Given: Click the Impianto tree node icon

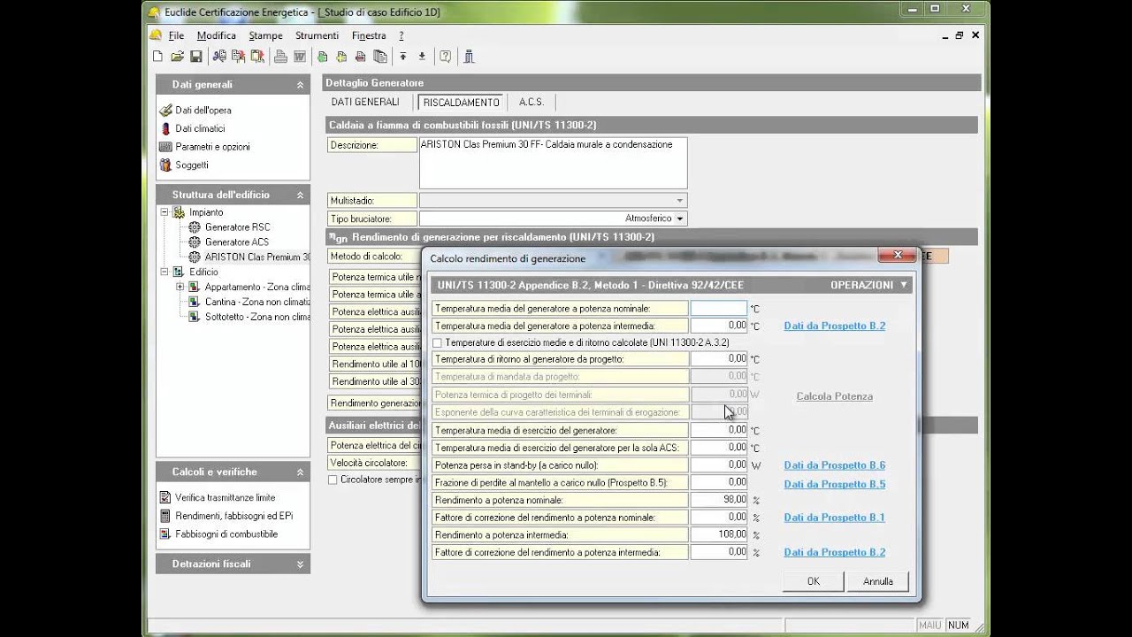Looking at the screenshot, I should [x=179, y=212].
